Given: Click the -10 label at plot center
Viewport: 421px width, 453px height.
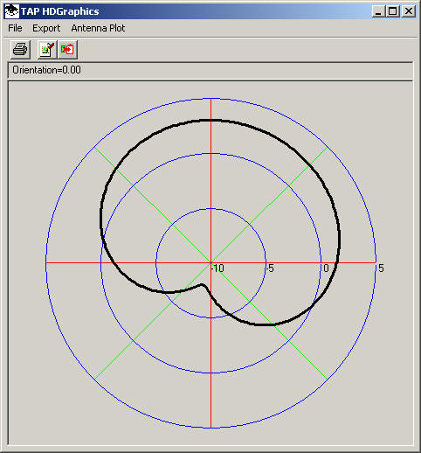Looking at the screenshot, I should (x=218, y=268).
